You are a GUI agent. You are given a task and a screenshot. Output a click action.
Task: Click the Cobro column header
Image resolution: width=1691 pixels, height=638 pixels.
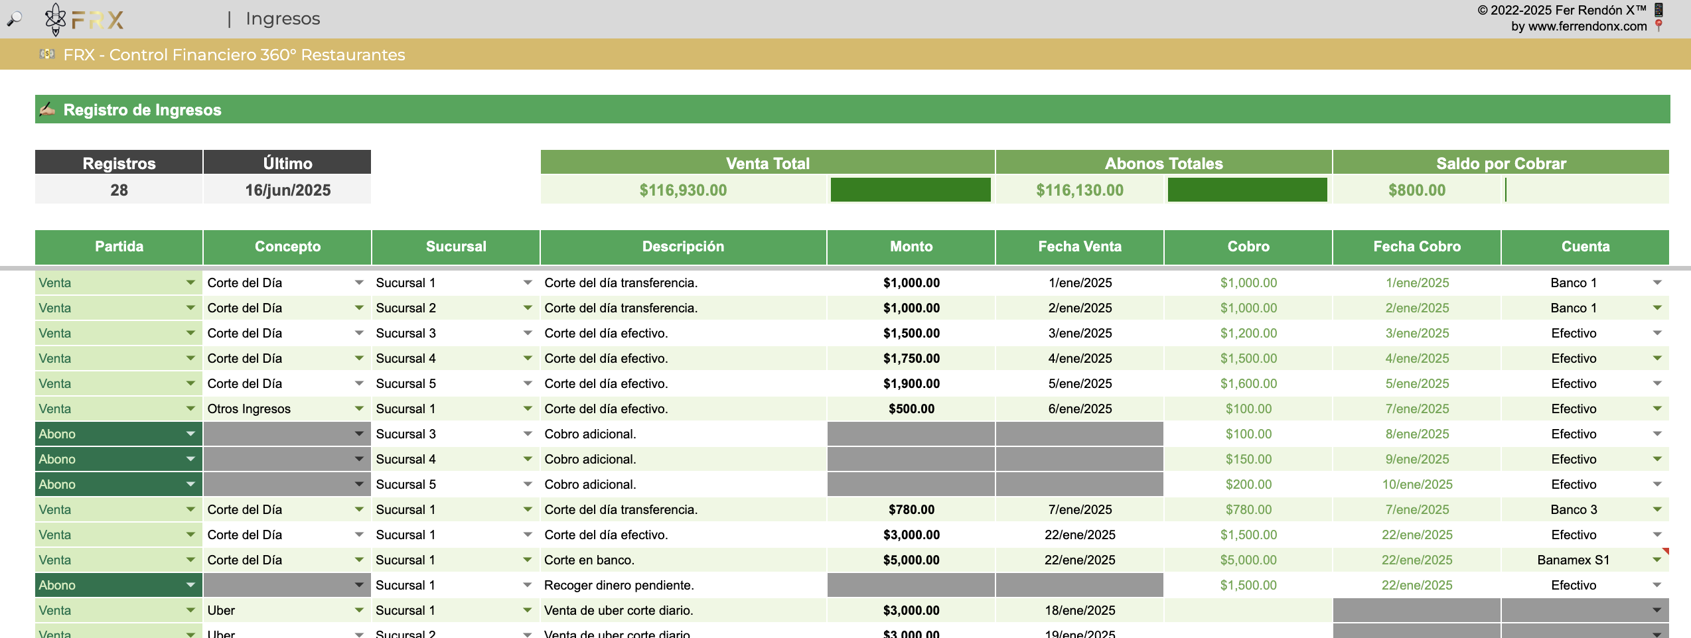(1248, 247)
